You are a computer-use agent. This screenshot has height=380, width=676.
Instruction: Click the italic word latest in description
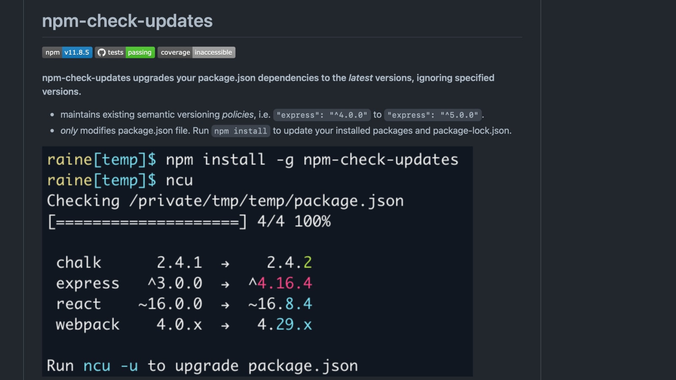coord(360,78)
